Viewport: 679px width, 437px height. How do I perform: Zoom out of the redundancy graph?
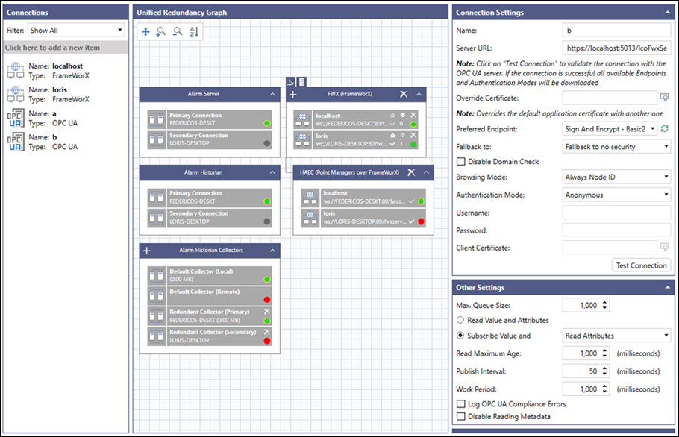click(177, 31)
